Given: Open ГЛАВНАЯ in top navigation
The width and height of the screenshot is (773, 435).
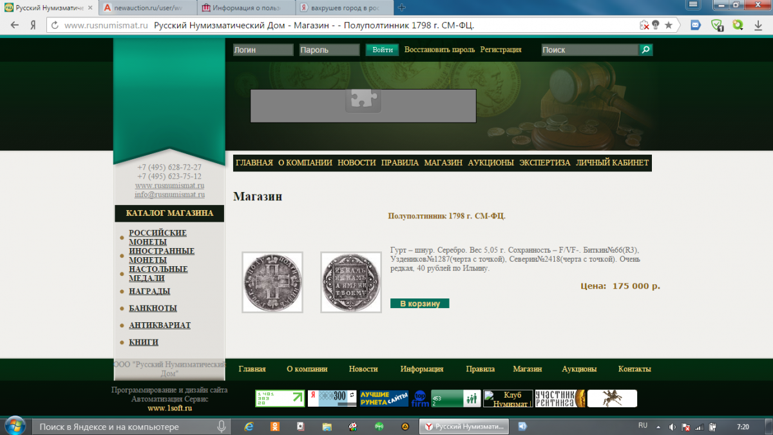Looking at the screenshot, I should coord(254,163).
